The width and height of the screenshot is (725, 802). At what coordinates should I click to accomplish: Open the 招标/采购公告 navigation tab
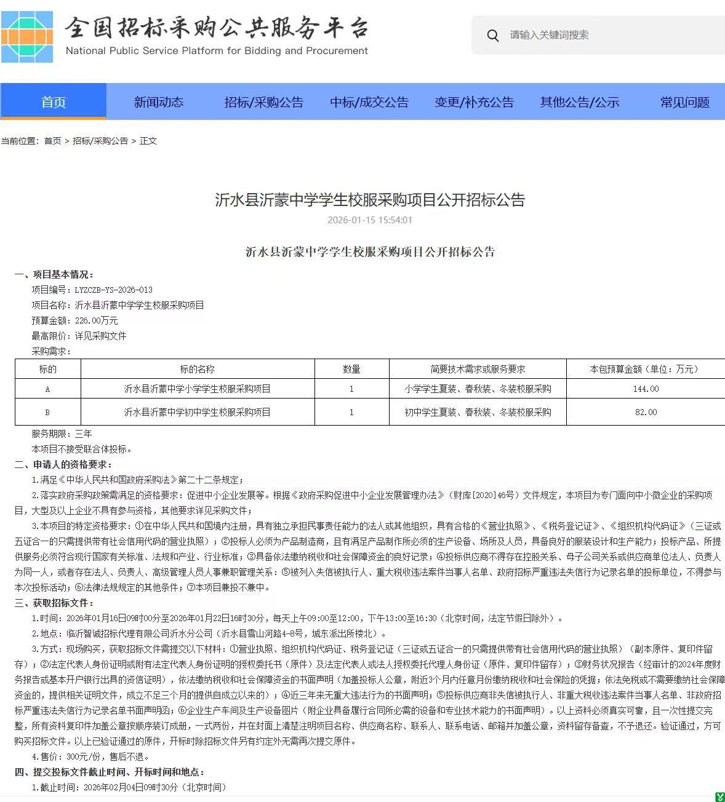264,102
